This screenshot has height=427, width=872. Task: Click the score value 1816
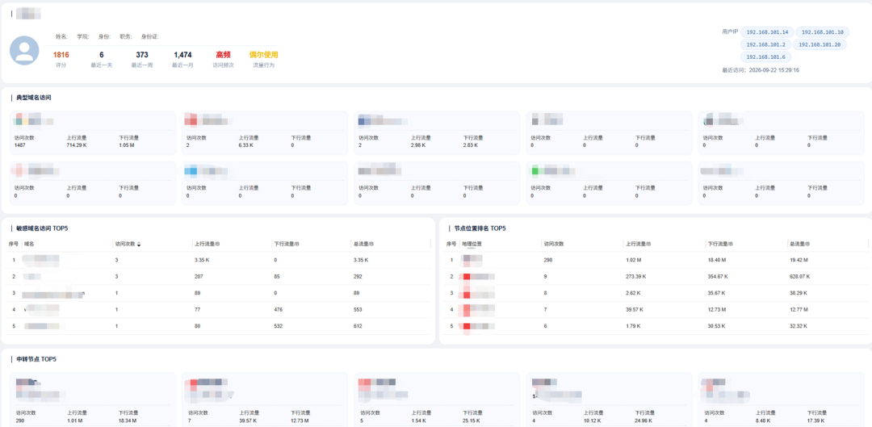pos(61,55)
